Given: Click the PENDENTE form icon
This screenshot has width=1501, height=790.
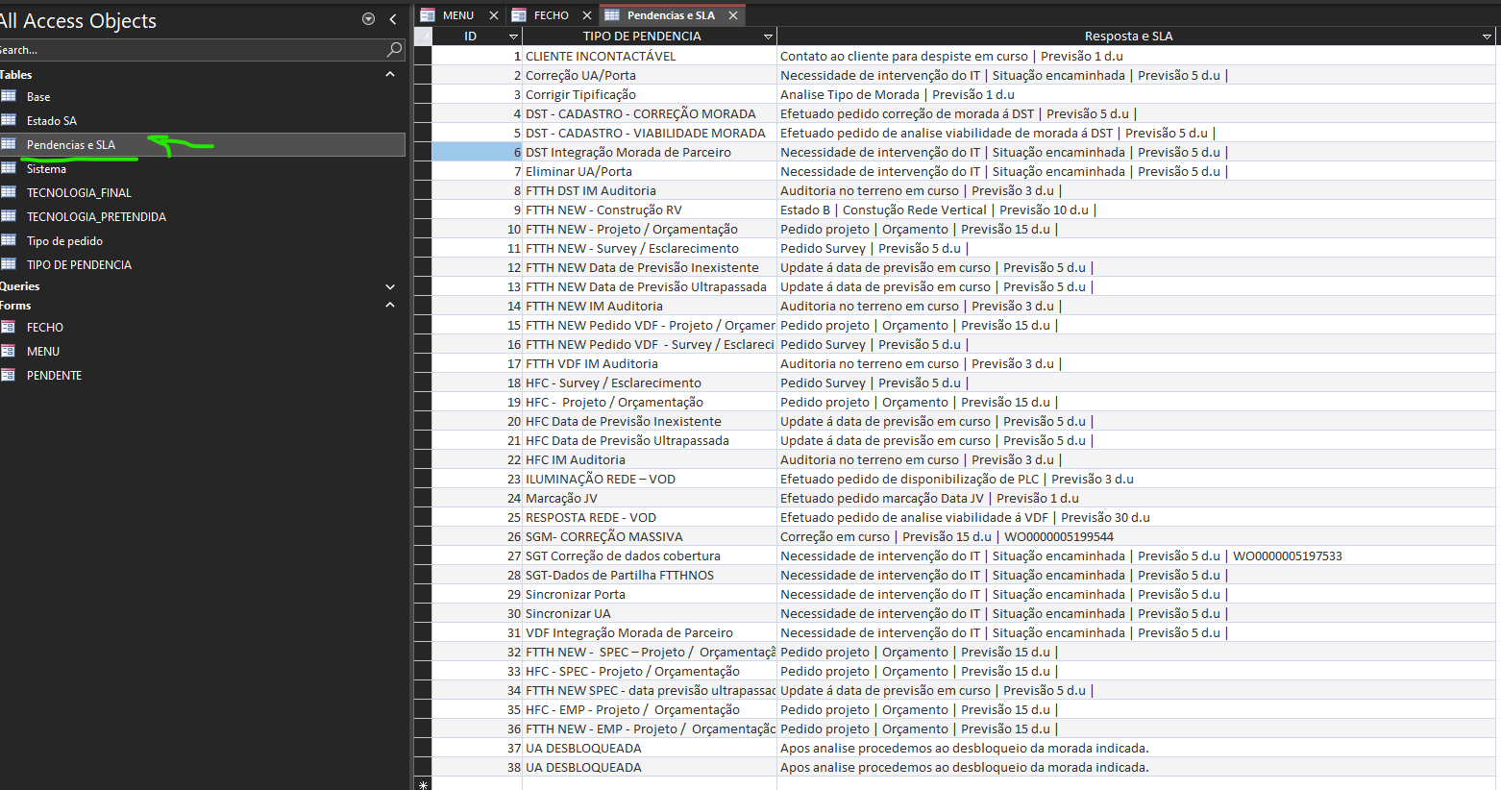Looking at the screenshot, I should pyautogui.click(x=9, y=375).
